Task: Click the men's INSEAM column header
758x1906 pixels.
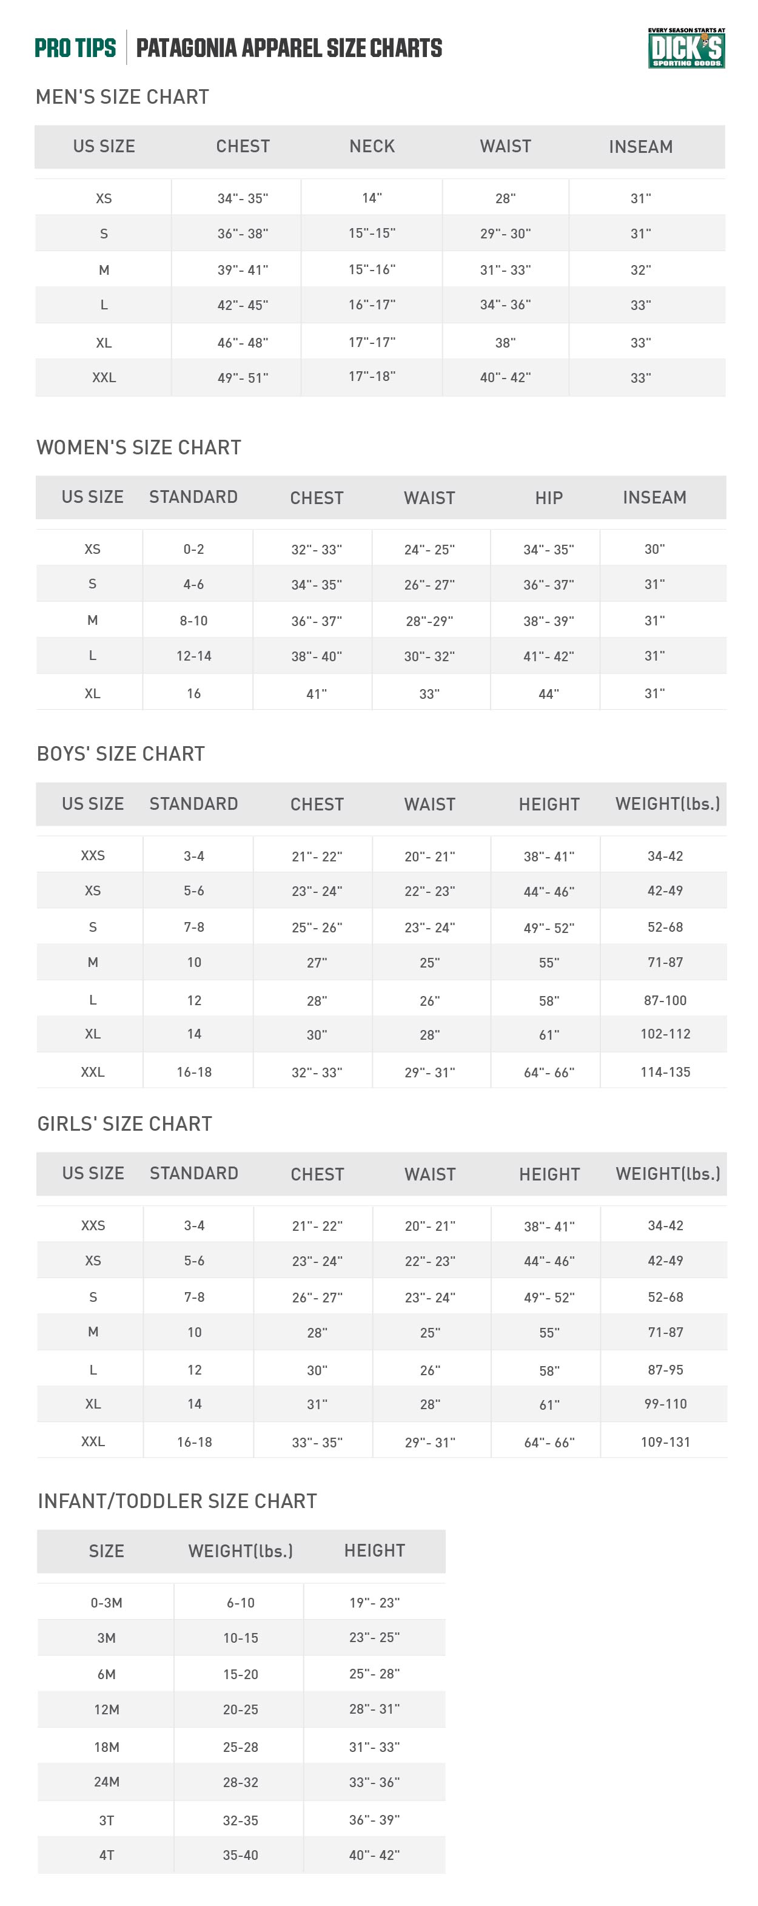Action: 640,147
